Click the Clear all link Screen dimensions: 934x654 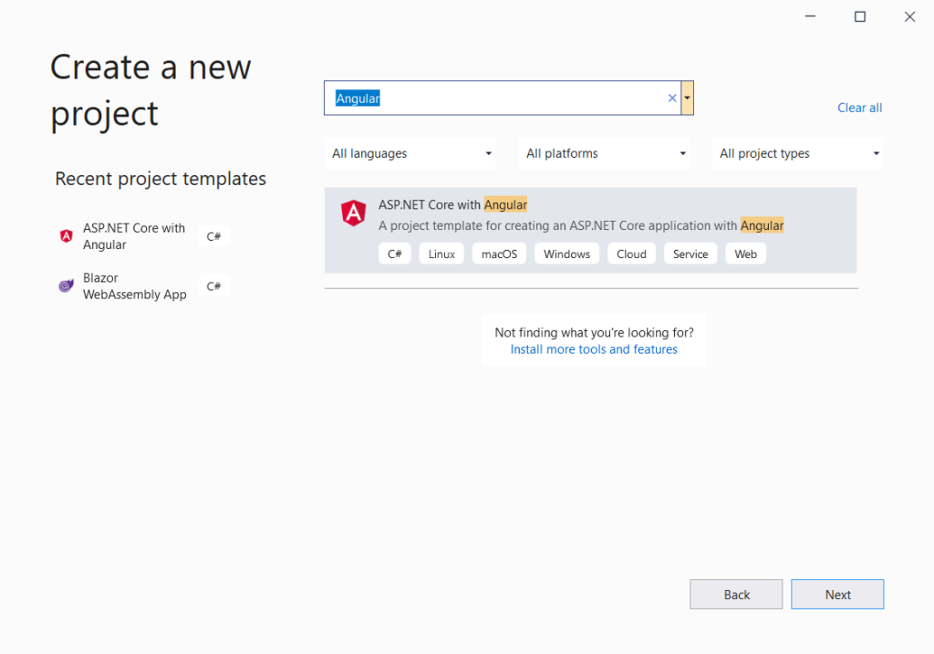tap(859, 108)
